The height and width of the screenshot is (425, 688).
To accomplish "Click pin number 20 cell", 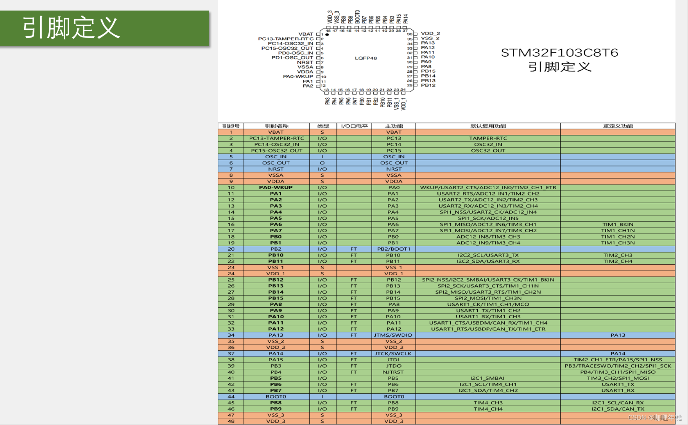I will click(x=231, y=249).
